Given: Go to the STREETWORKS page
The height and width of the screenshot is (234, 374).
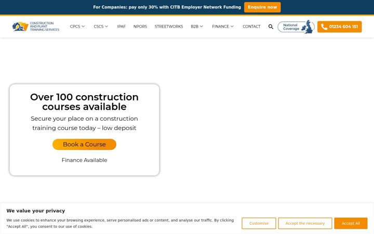Looking at the screenshot, I should click(169, 27).
